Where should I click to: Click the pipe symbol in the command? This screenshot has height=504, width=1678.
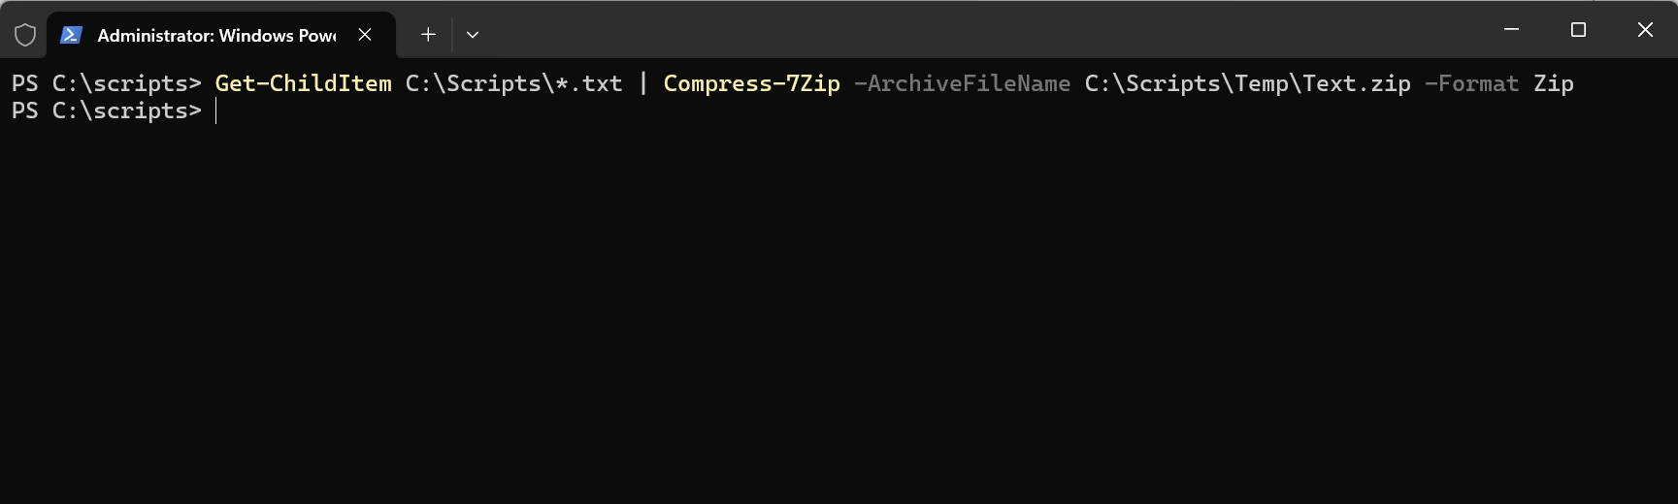tap(642, 83)
